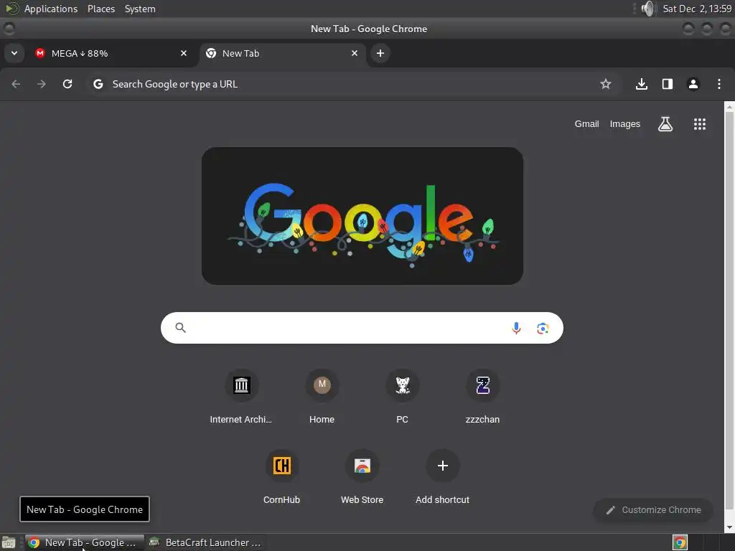Click inside the Google search box
This screenshot has width=735, height=551.
[x=362, y=328]
